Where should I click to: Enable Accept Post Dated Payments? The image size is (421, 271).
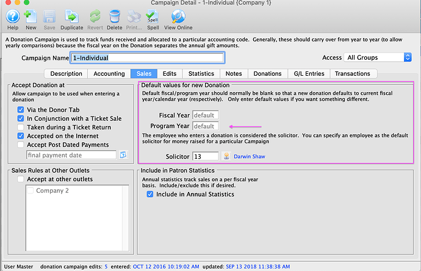[x=20, y=145]
